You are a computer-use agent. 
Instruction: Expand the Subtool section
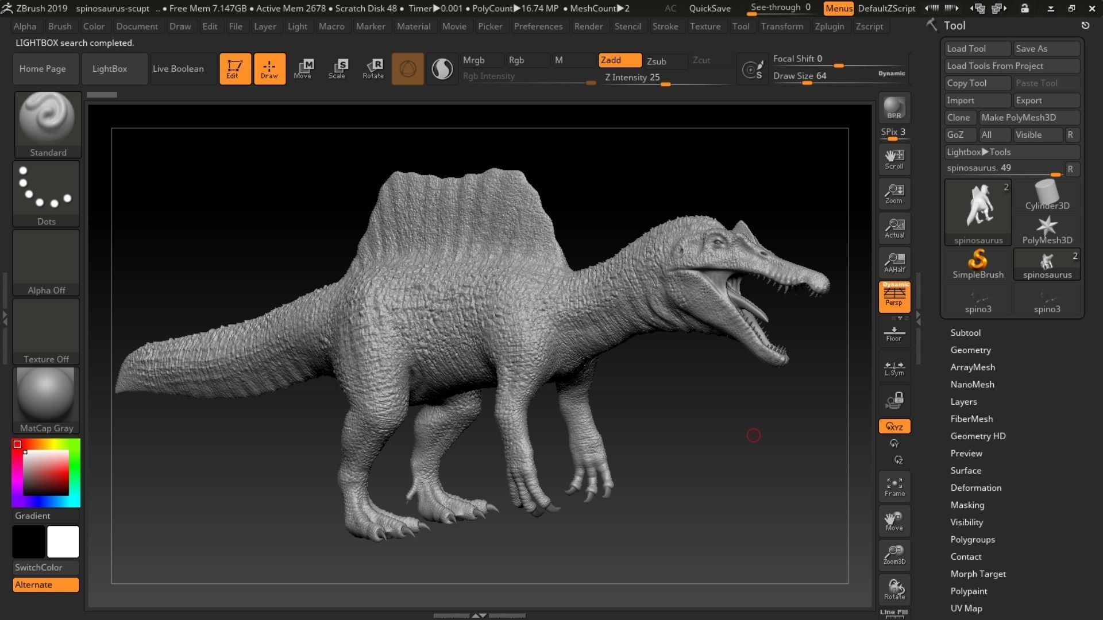coord(966,333)
